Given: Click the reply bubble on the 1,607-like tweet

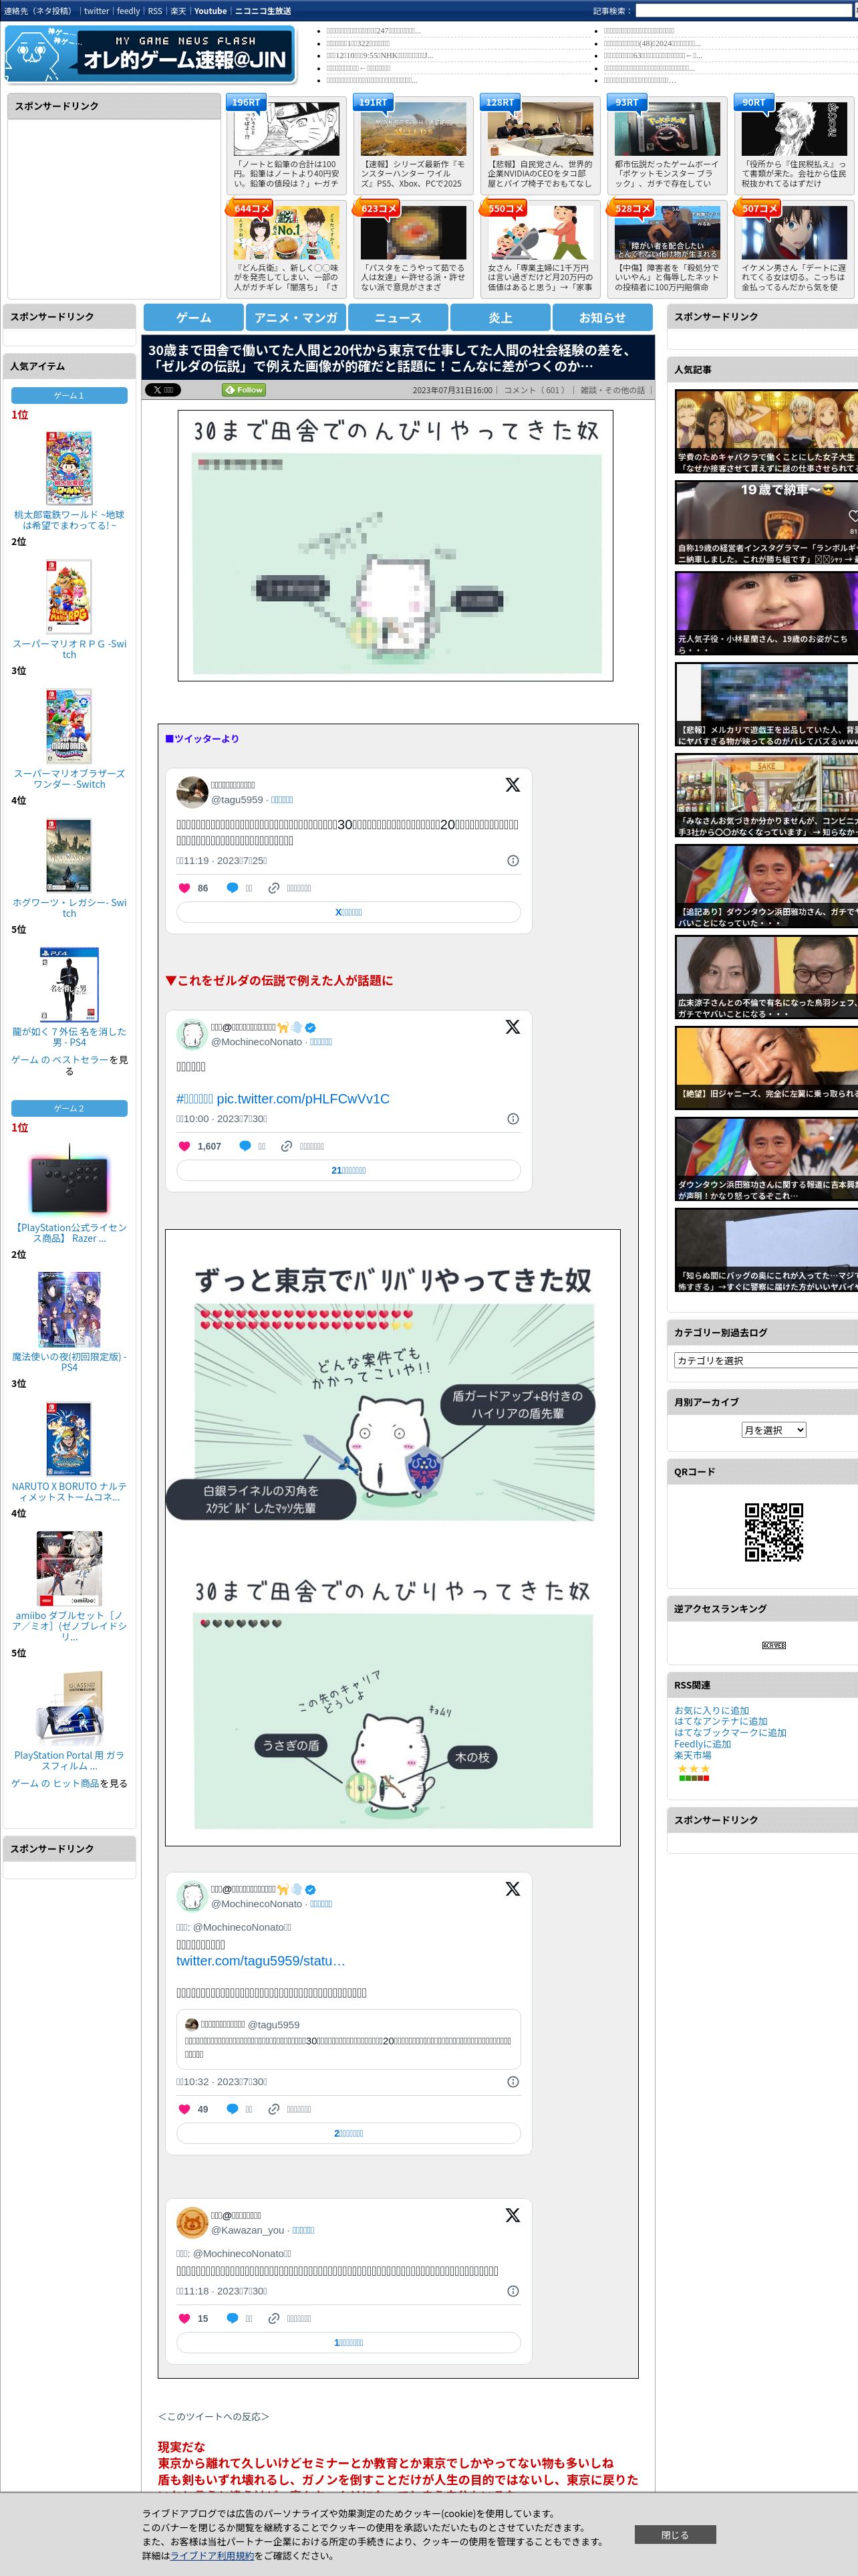Looking at the screenshot, I should pyautogui.click(x=245, y=1146).
